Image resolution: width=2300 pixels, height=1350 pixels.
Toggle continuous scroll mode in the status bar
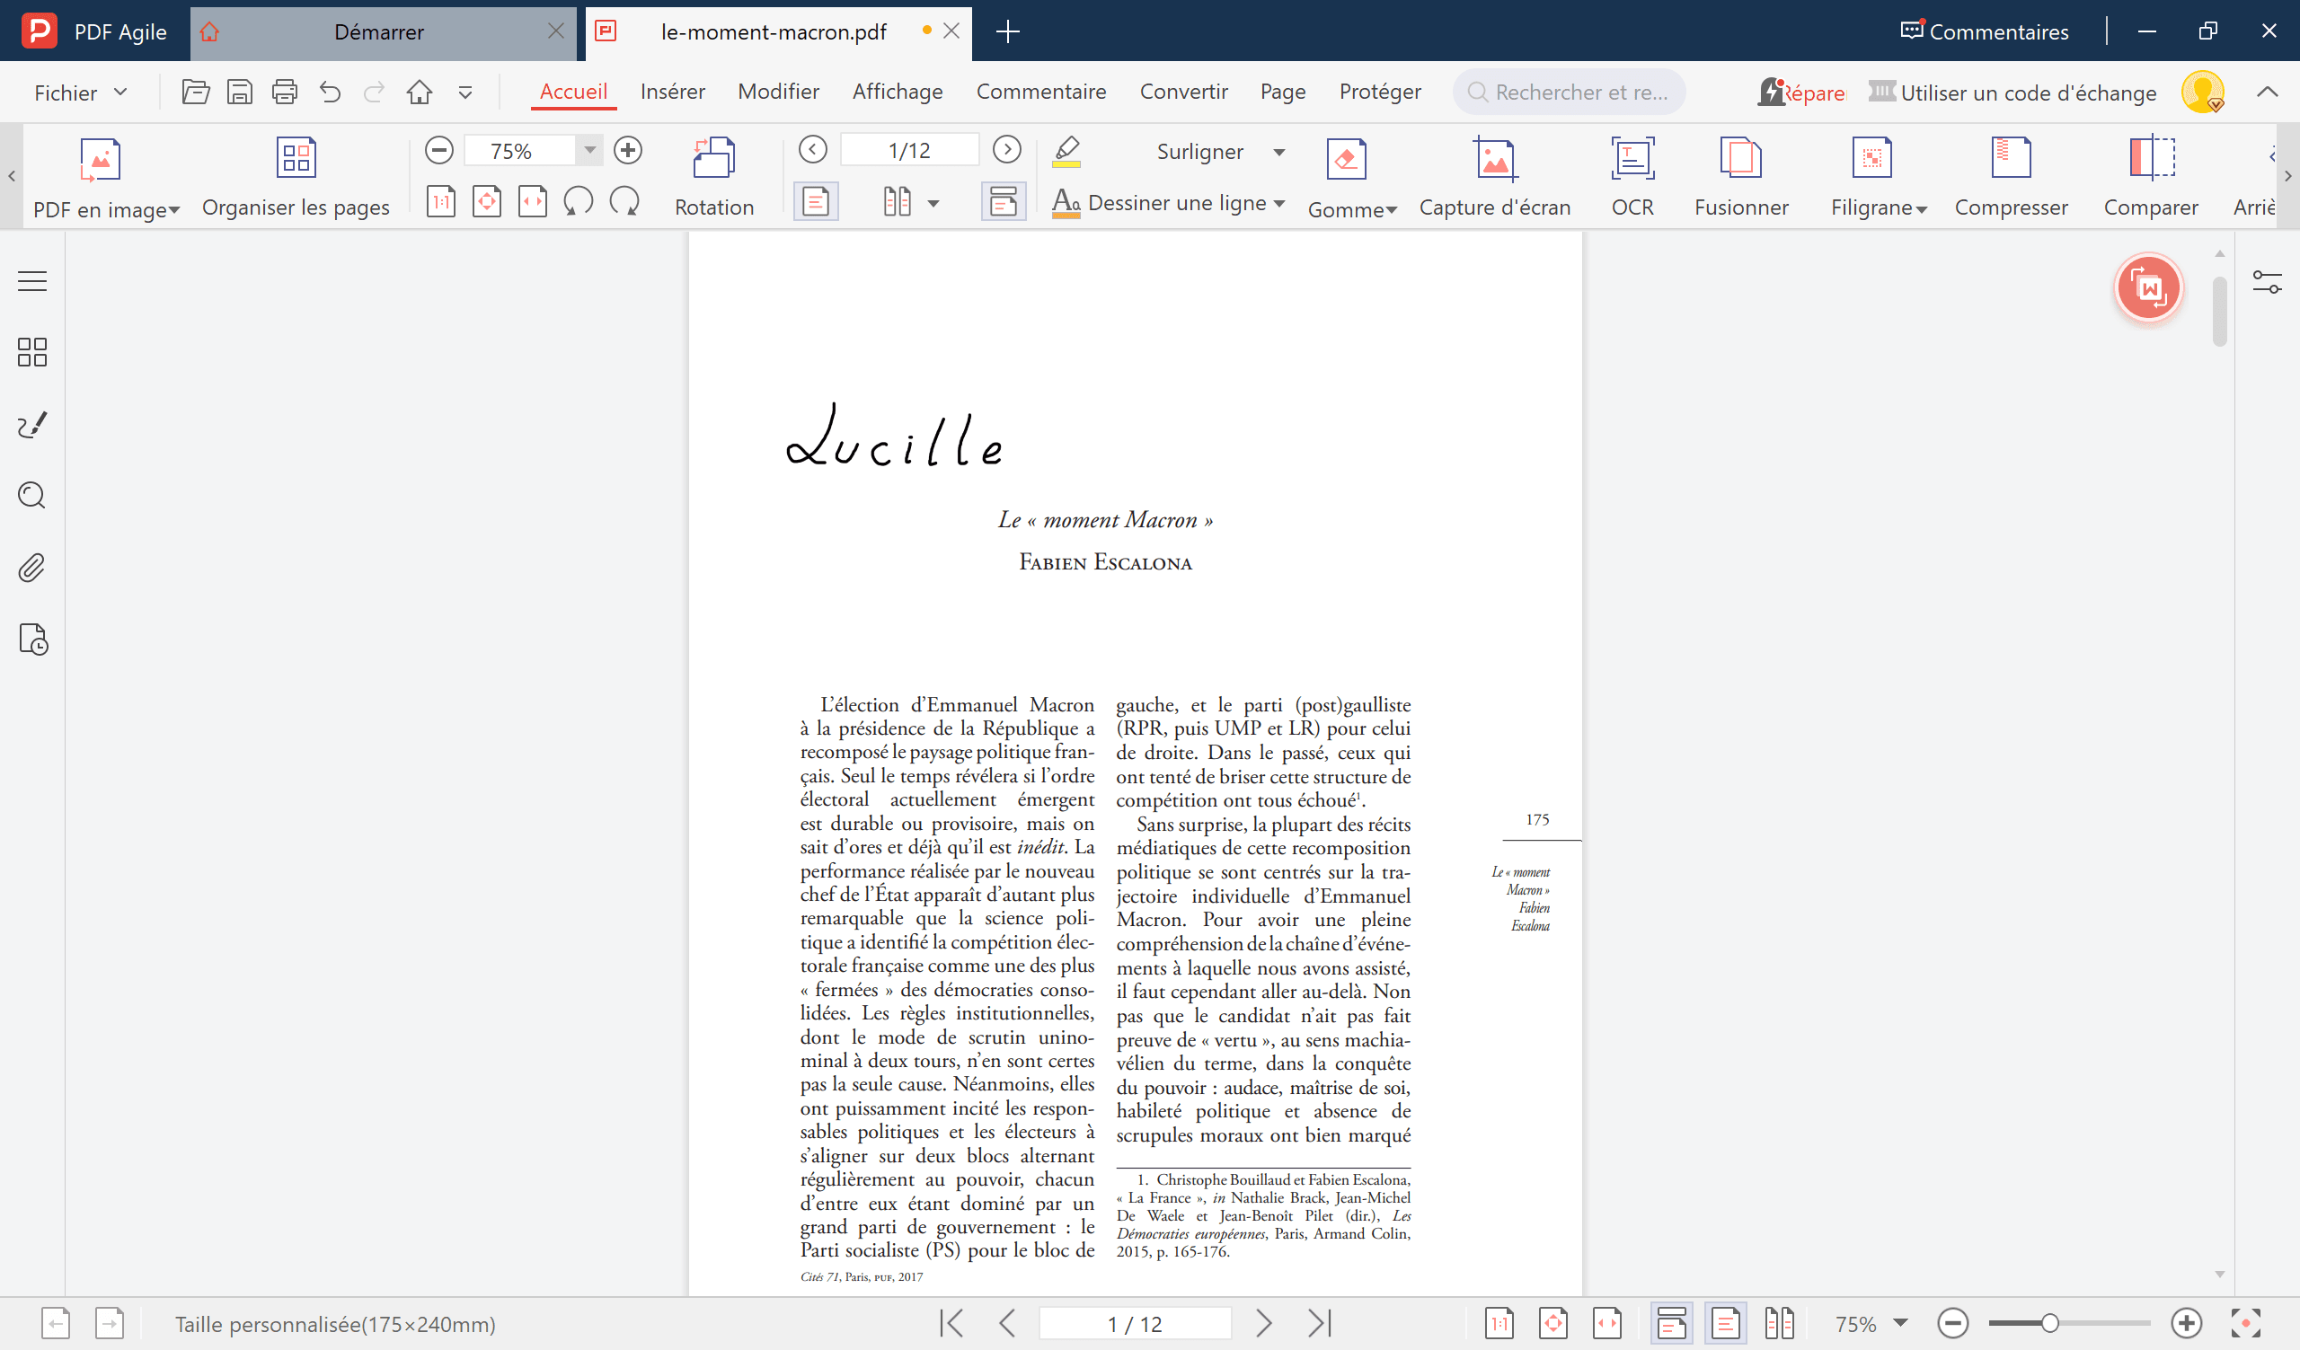pyautogui.click(x=1671, y=1323)
